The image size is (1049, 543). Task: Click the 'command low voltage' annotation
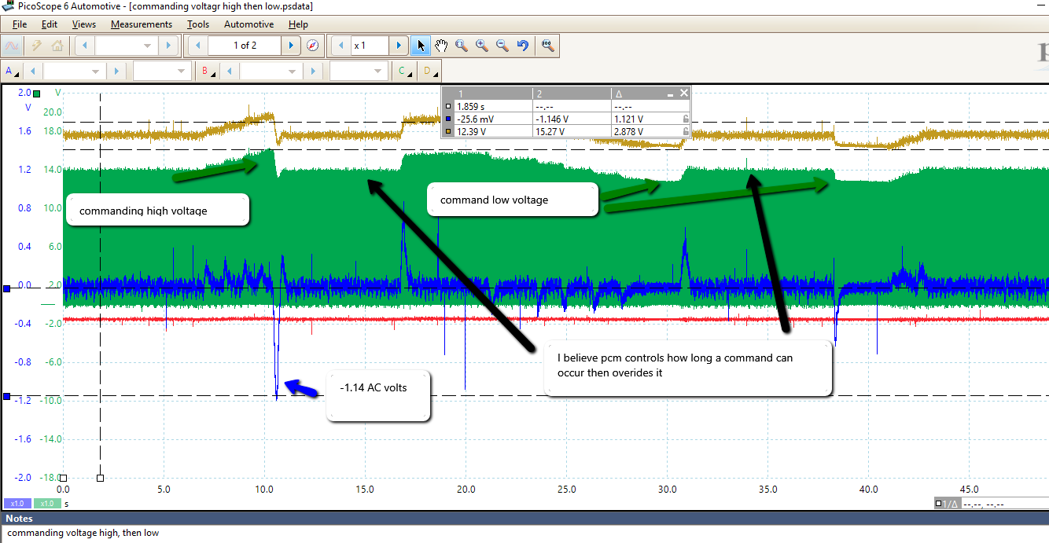(512, 200)
